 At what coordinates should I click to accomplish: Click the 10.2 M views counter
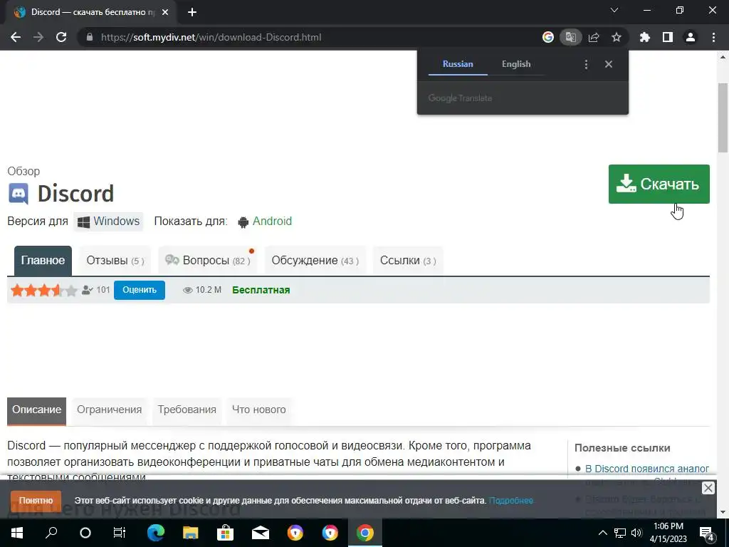(202, 290)
